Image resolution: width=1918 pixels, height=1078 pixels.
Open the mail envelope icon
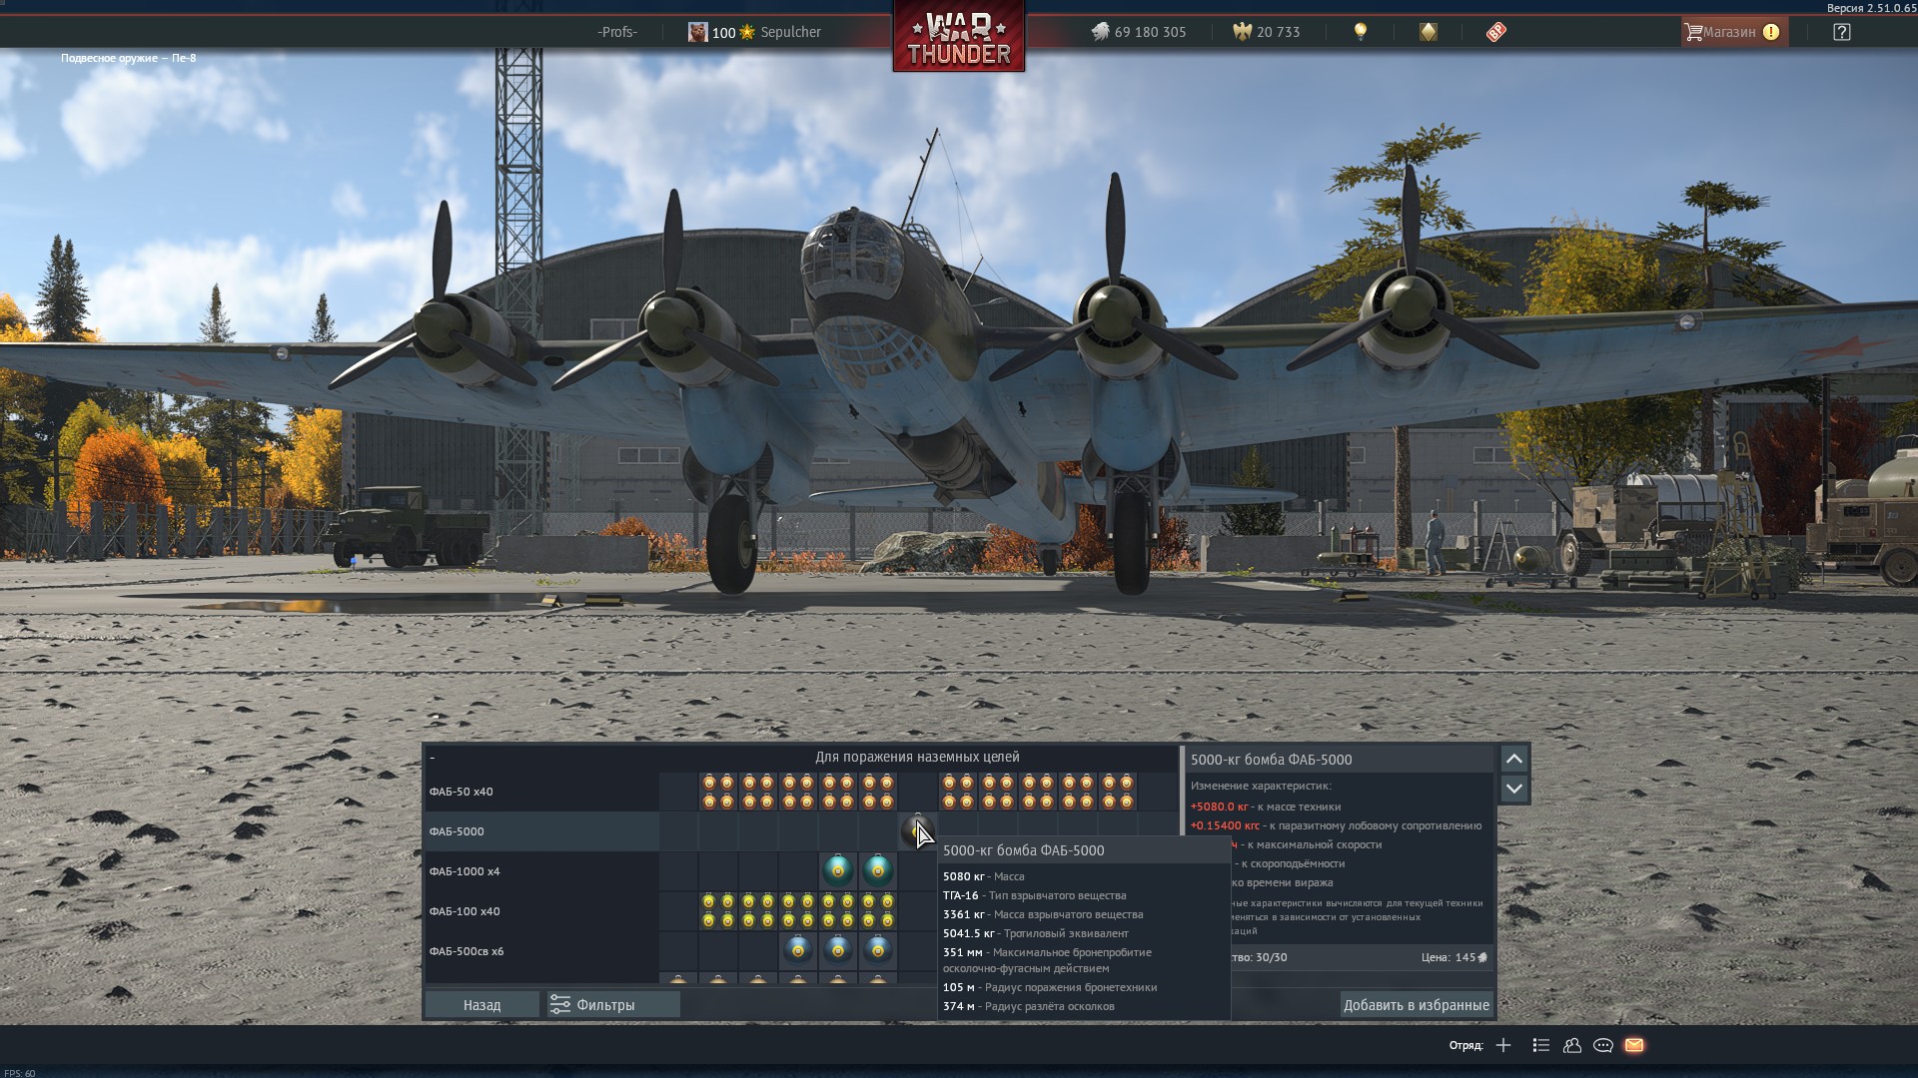pyautogui.click(x=1634, y=1045)
